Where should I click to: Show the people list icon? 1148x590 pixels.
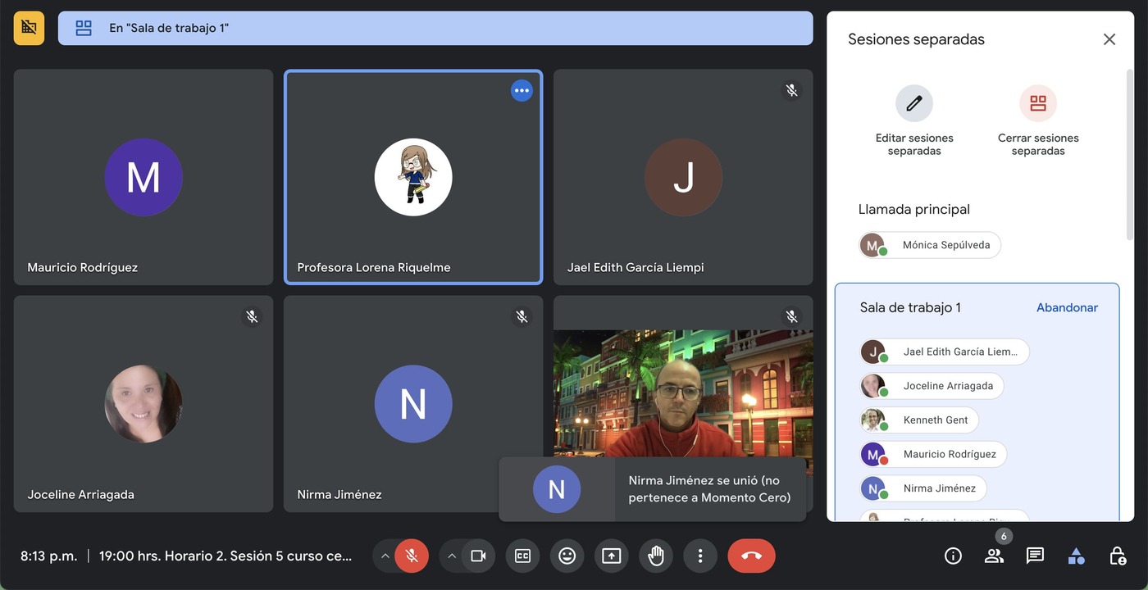click(994, 556)
